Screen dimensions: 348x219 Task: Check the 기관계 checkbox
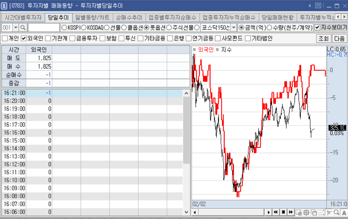click(x=48, y=38)
